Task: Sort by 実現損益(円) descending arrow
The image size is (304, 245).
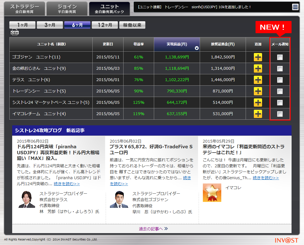Action: pyautogui.click(x=197, y=48)
